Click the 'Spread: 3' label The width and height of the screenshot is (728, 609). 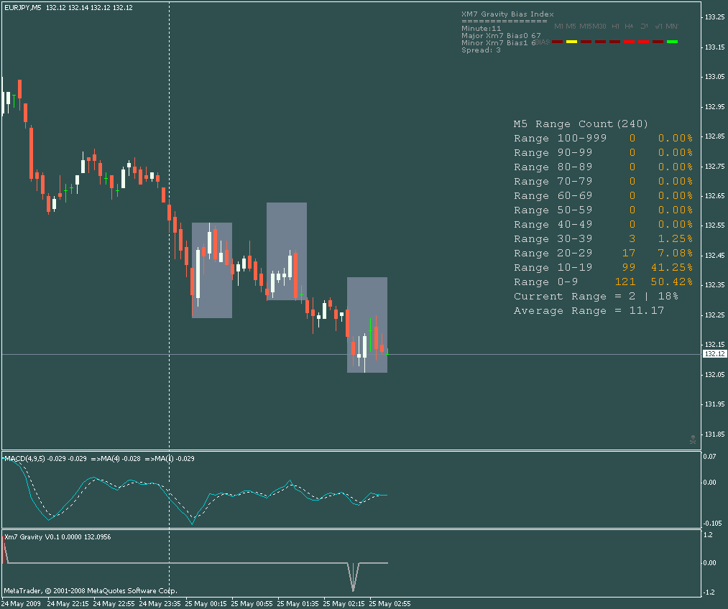(481, 50)
